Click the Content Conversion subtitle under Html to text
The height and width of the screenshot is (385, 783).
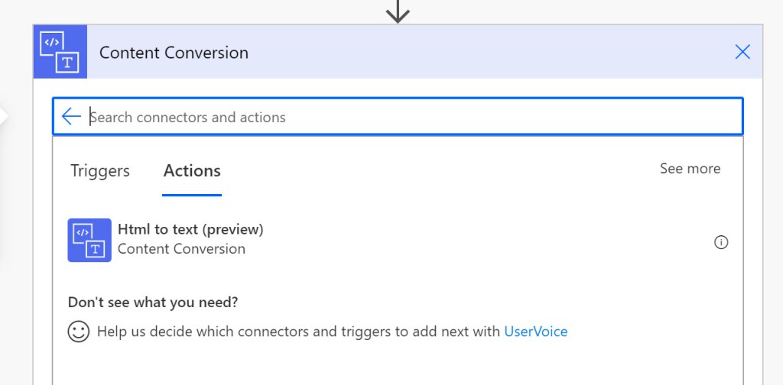(181, 249)
